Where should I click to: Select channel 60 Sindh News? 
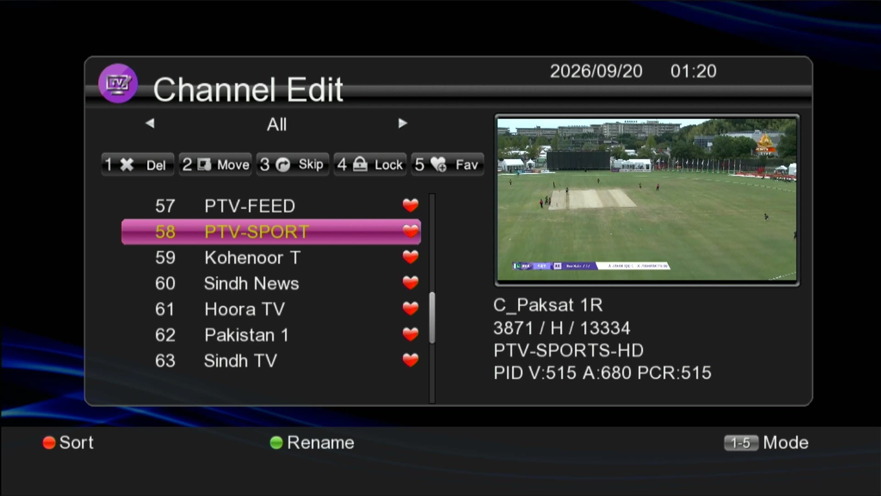271,283
